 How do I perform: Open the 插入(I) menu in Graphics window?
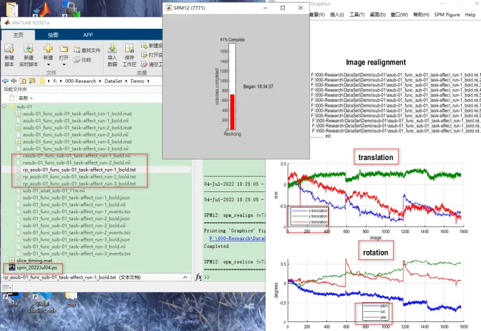click(337, 15)
